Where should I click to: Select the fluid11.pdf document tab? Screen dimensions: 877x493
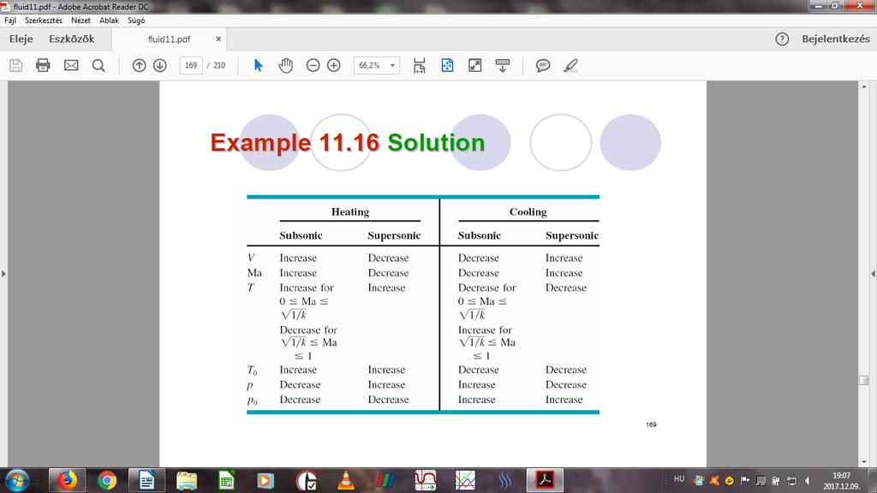click(x=169, y=39)
